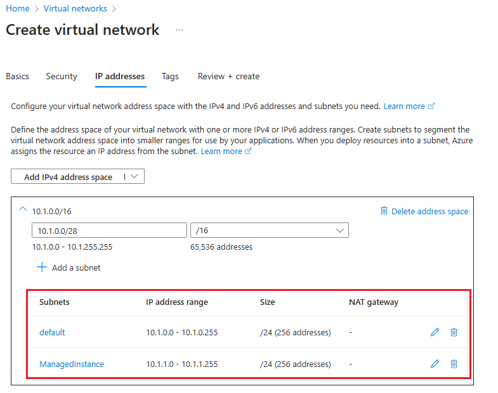The width and height of the screenshot is (498, 393).
Task: Open the ManagedInstance subnet link
Action: pyautogui.click(x=72, y=364)
